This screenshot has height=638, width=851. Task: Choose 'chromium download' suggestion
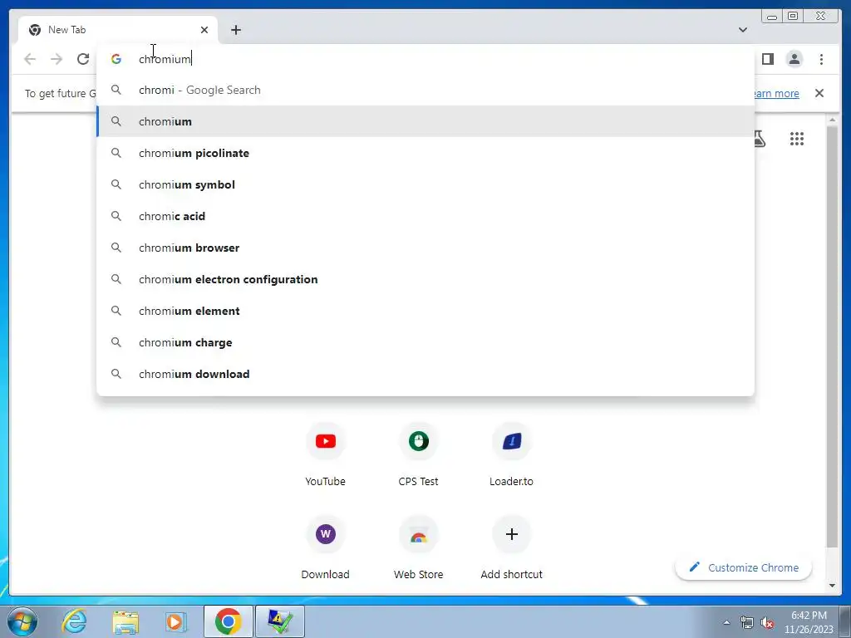tap(425, 374)
